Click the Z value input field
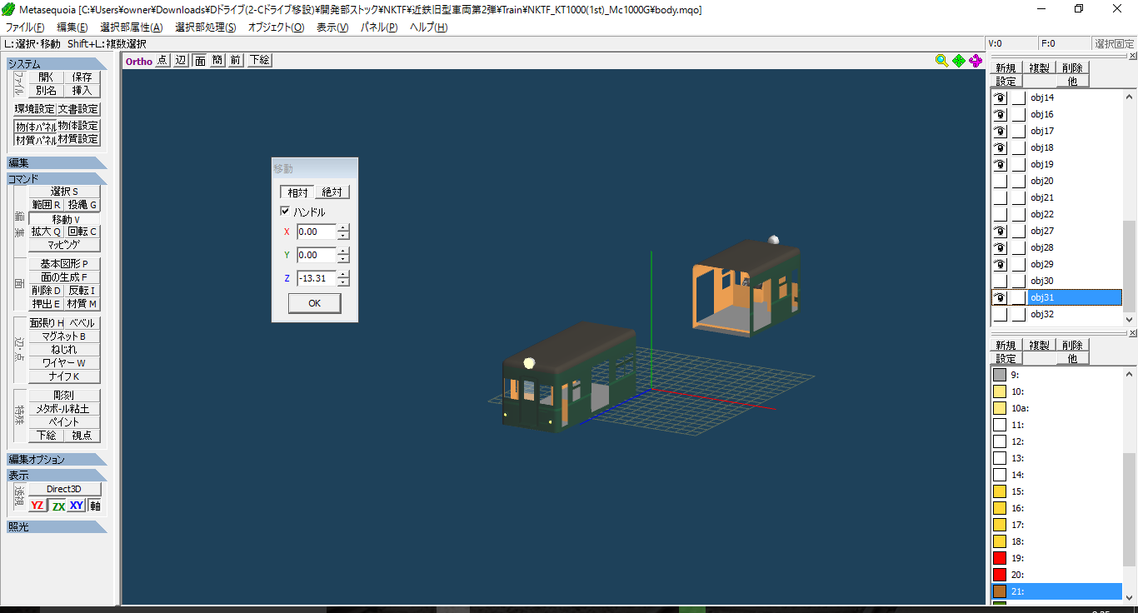1138x613 pixels. (x=317, y=279)
